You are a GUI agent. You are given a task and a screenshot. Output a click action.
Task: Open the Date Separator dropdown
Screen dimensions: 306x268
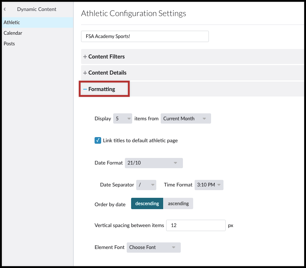(146, 185)
